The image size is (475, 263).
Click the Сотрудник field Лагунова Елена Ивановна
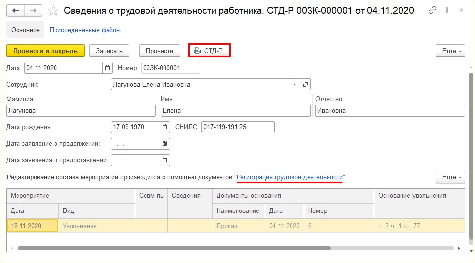pyautogui.click(x=200, y=85)
